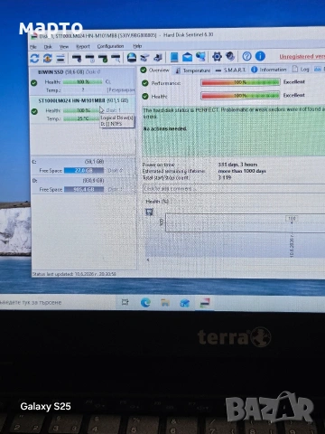
Task: Open the Disk menu
Action: pos(48,47)
